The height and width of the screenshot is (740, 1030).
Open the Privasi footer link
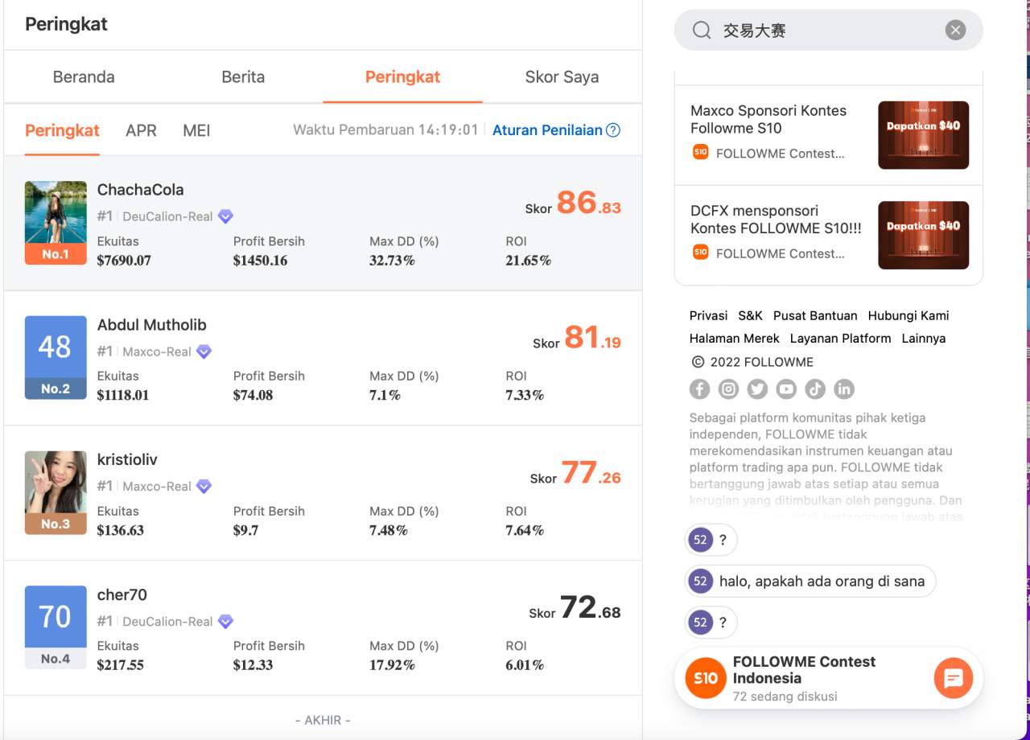(708, 316)
